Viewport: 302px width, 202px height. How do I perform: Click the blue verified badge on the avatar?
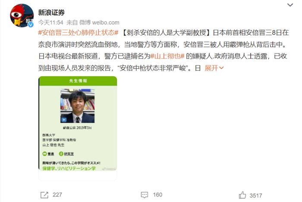click(x=31, y=25)
